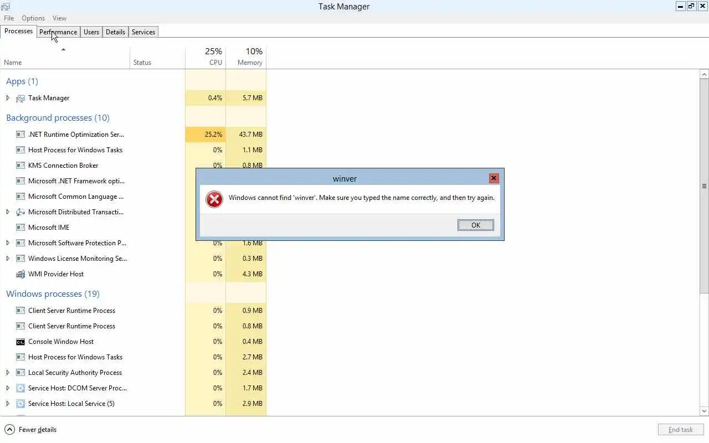
Task: Click the Microsoft Common Language process icon
Action: (x=20, y=197)
